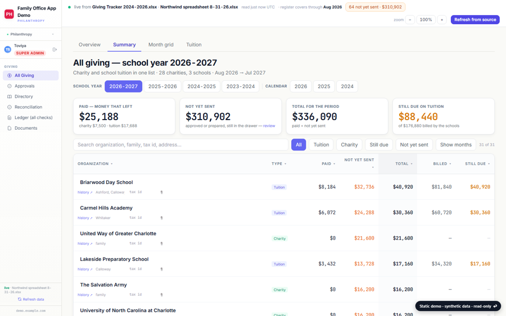Toggle the Tuition filter chip
This screenshot has width=506, height=316.
click(x=321, y=145)
